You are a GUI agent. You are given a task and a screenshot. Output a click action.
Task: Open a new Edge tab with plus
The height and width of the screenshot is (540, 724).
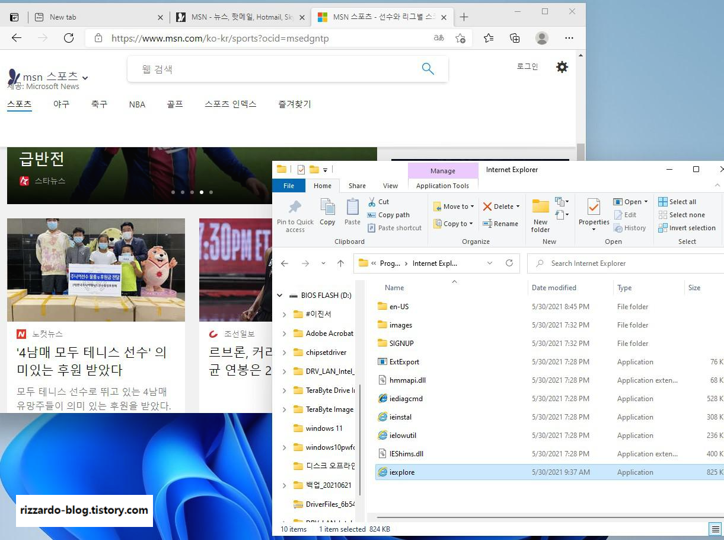[464, 17]
